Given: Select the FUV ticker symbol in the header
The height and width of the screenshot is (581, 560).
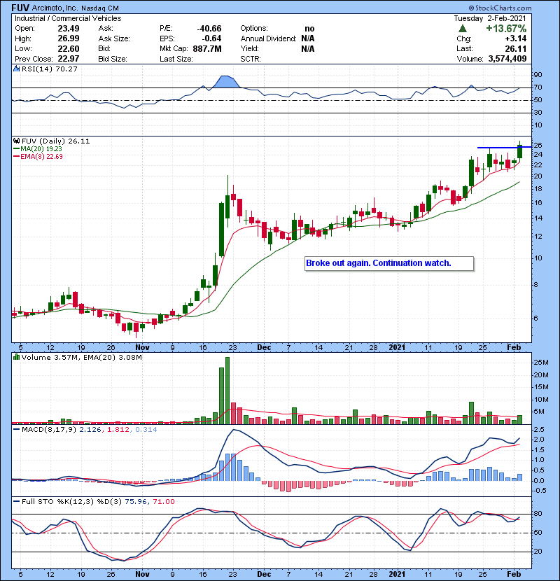Looking at the screenshot, I should coord(21,8).
